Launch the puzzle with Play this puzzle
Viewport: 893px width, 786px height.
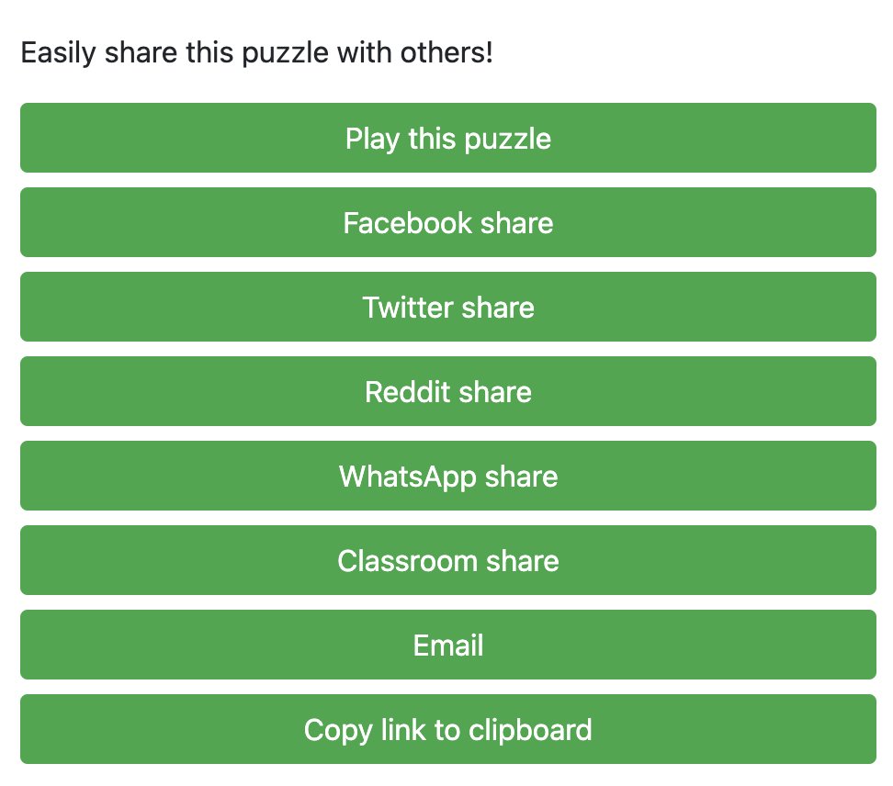448,139
